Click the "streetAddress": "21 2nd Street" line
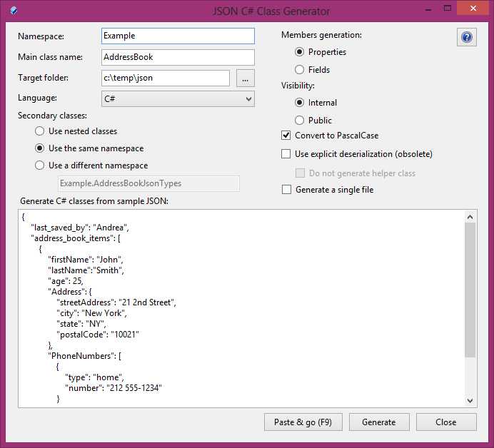The height and width of the screenshot is (448, 494). click(x=116, y=302)
